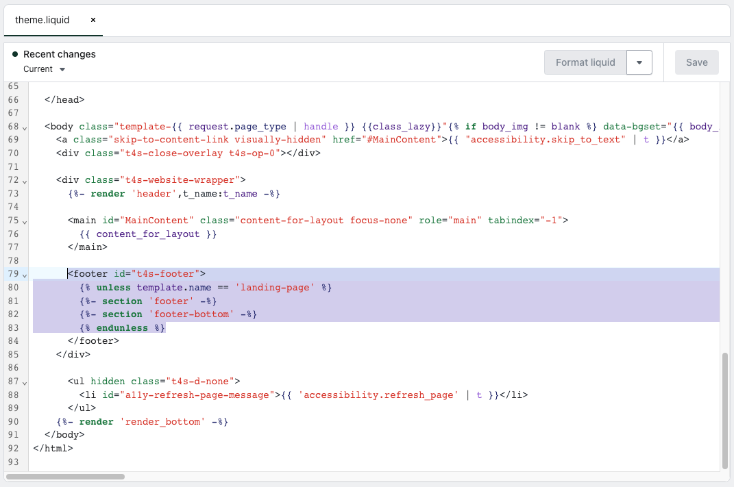Click the 'render_bottom' string in the code

[x=162, y=422]
